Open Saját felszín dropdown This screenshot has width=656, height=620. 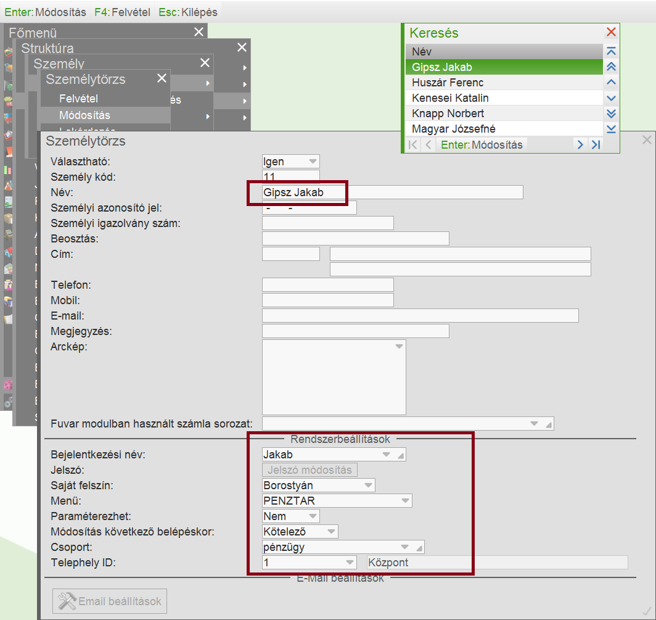(x=368, y=485)
